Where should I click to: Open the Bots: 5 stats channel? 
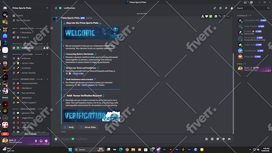(x=30, y=37)
